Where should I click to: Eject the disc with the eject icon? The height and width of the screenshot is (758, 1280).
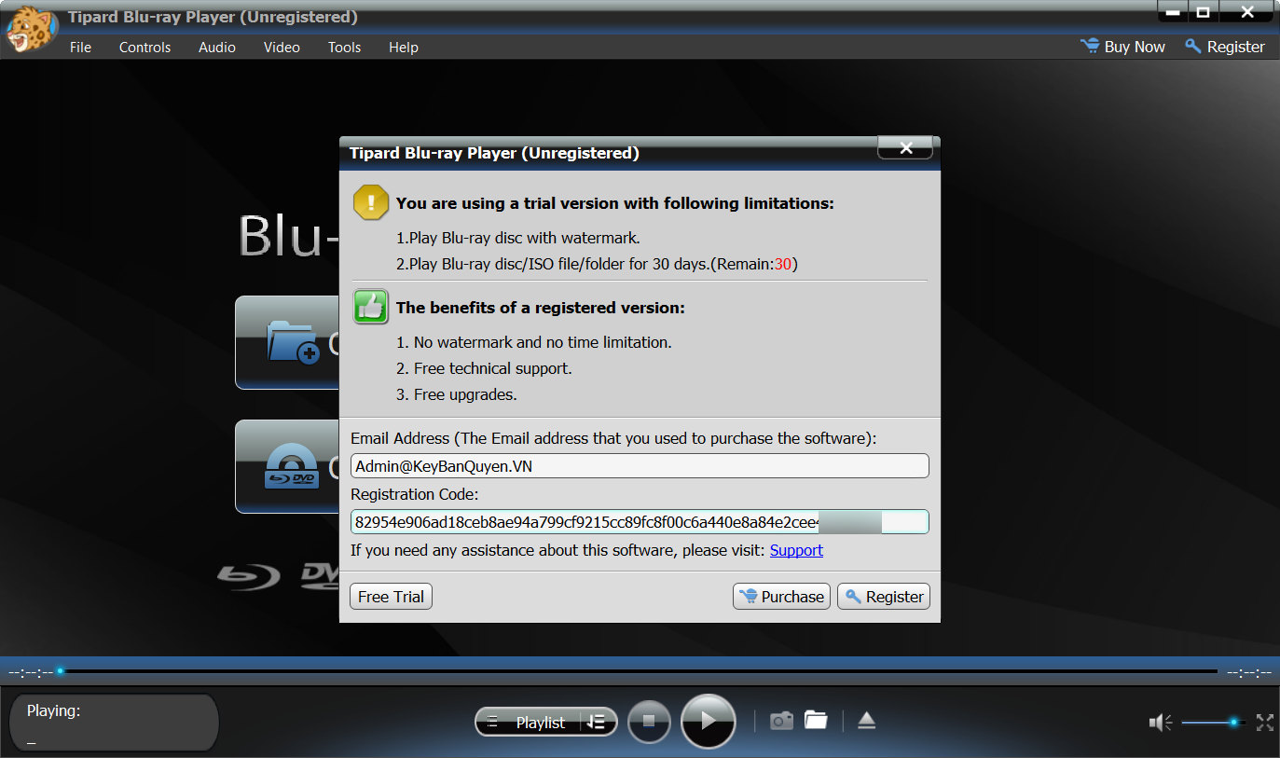pos(867,720)
